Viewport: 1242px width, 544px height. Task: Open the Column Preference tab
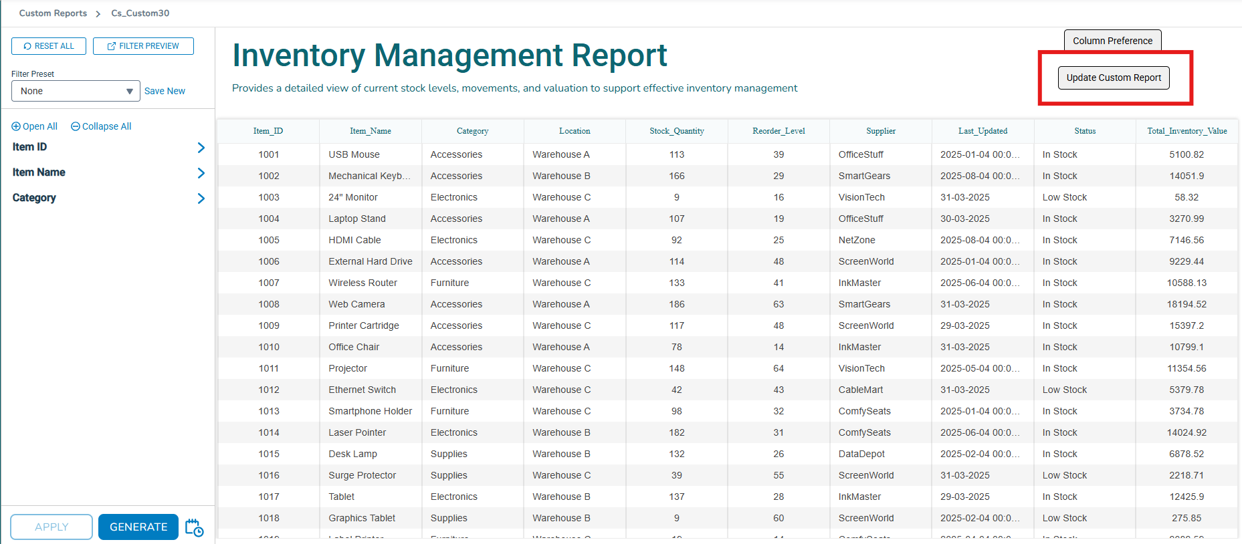click(1112, 41)
